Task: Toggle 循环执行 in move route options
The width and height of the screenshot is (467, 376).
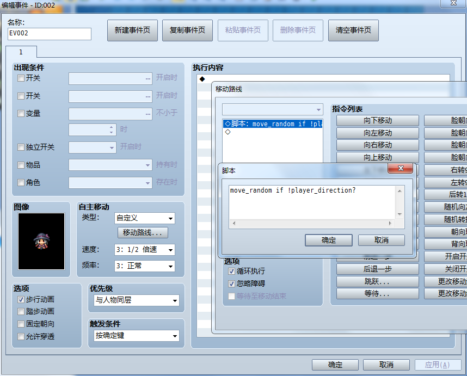Action: click(x=231, y=271)
